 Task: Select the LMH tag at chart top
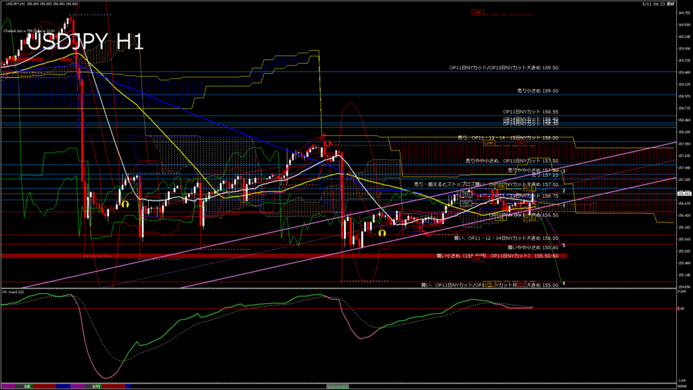click(477, 12)
